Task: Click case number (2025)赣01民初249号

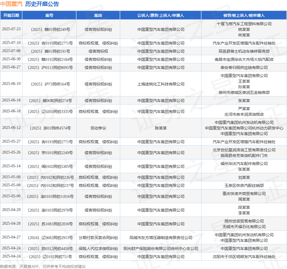Action: point(49,29)
